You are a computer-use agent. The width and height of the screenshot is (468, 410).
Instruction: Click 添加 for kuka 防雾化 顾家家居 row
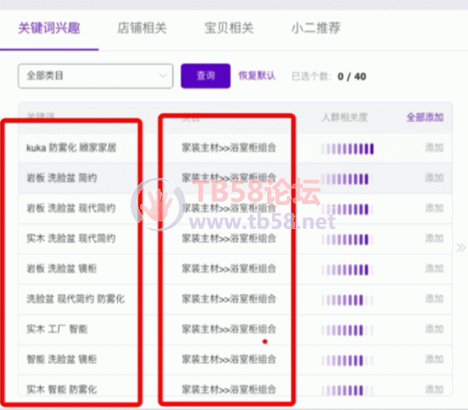434,148
